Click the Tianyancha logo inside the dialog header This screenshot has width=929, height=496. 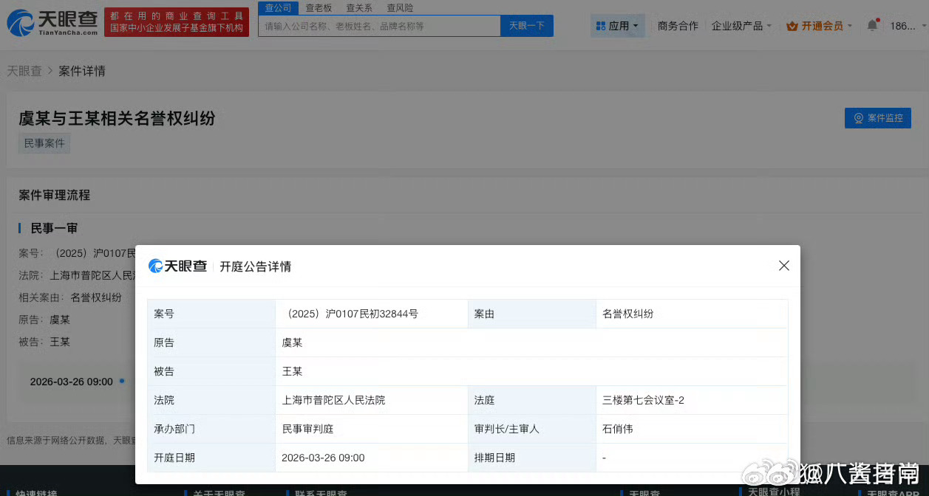coord(177,266)
